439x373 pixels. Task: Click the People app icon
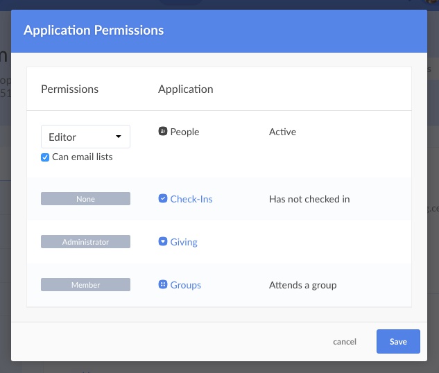(163, 131)
